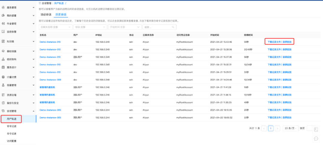Open the floating help book icon
Screen dimensions: 323x145
[316, 130]
